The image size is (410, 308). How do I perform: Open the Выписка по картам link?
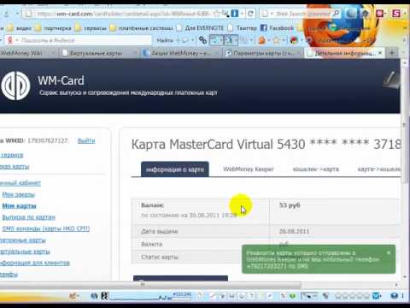pos(28,217)
